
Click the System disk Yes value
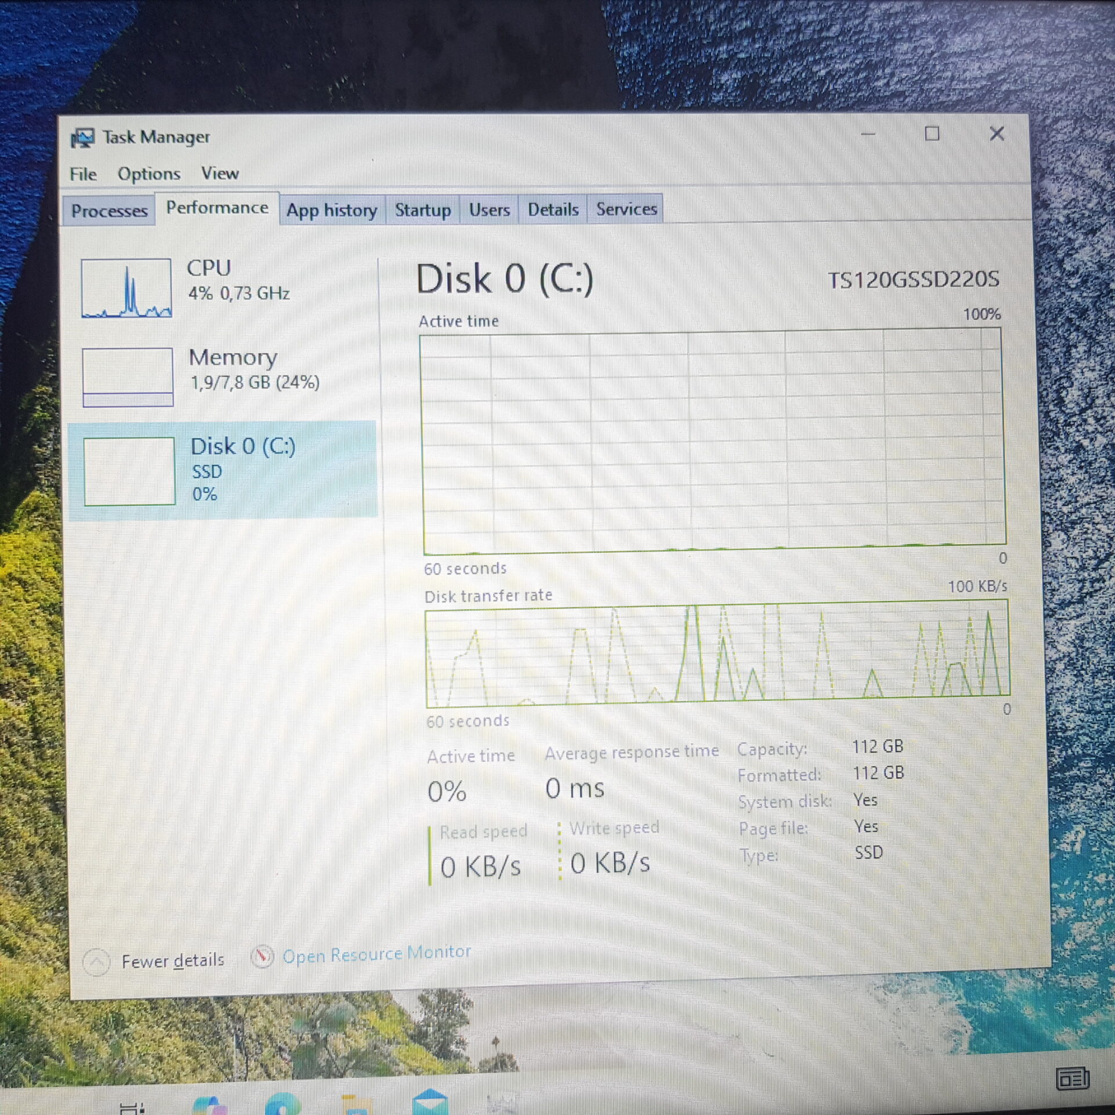tap(865, 800)
